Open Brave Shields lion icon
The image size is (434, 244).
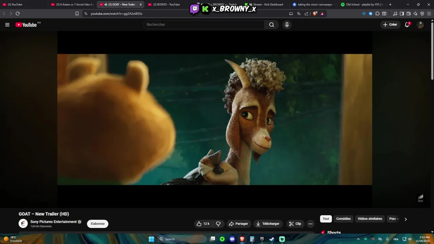[x=315, y=14]
